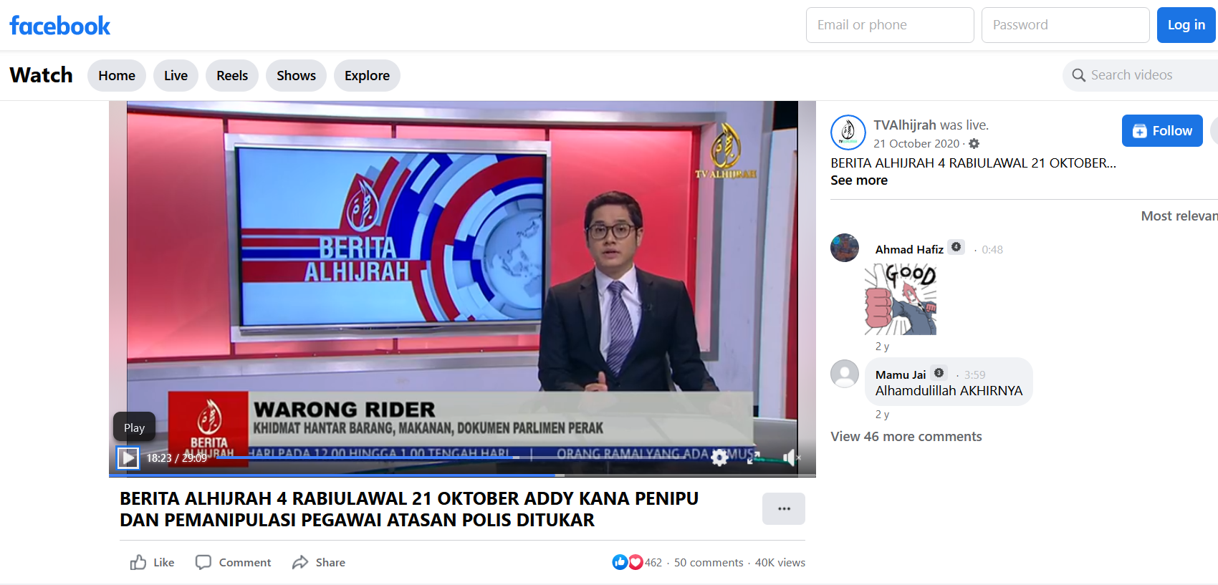This screenshot has height=585, width=1218.
Task: Open video settings gear in the player
Action: (719, 458)
